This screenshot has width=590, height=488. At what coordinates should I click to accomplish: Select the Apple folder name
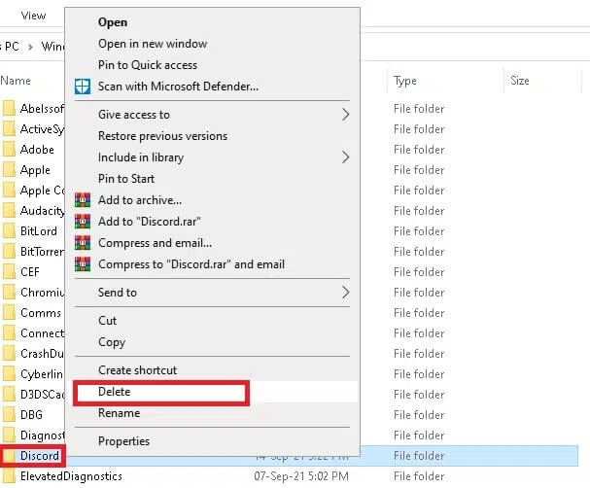[x=35, y=170]
